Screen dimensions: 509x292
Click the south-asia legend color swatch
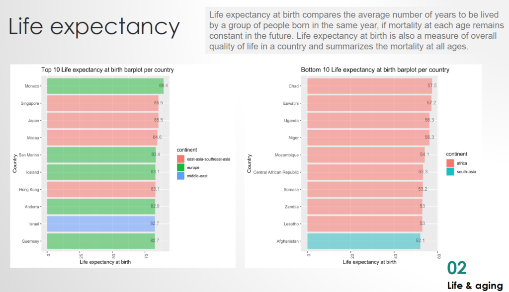point(450,172)
